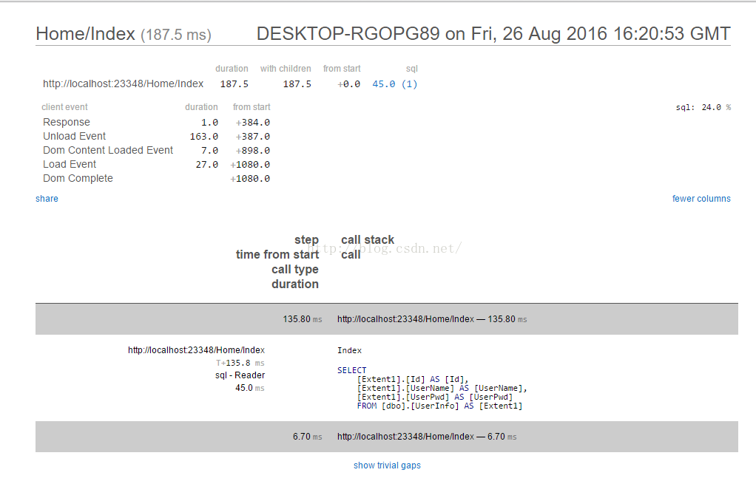Click the T+135.8 ms time offset

point(240,363)
